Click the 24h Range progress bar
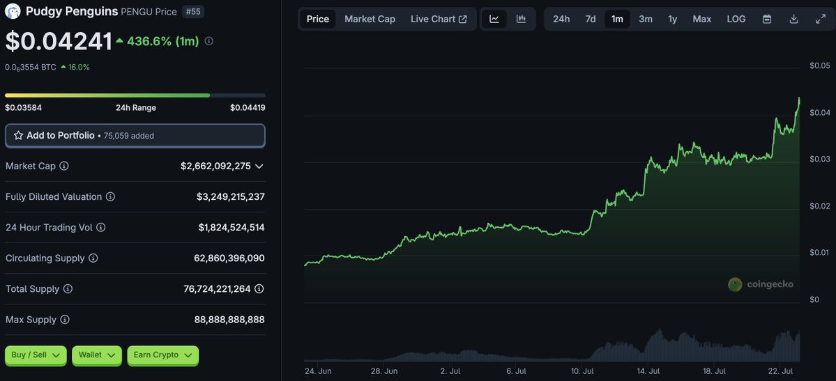This screenshot has width=836, height=381. pyautogui.click(x=135, y=95)
